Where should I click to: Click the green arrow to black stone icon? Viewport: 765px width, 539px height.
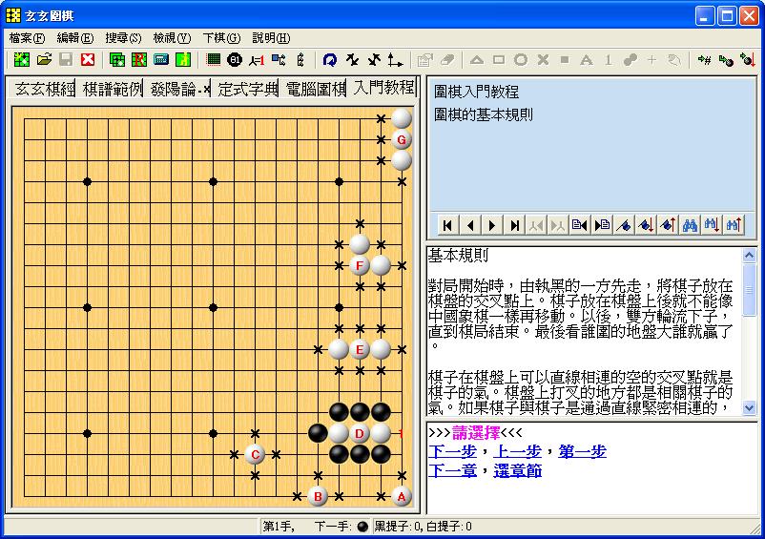click(726, 59)
